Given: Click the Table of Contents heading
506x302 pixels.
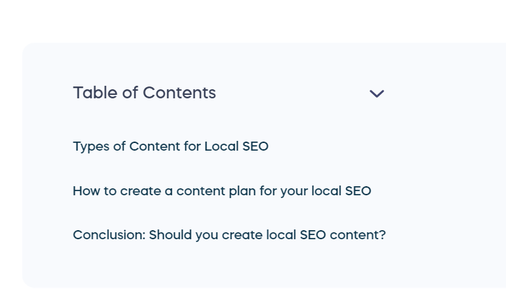Looking at the screenshot, I should [x=145, y=93].
